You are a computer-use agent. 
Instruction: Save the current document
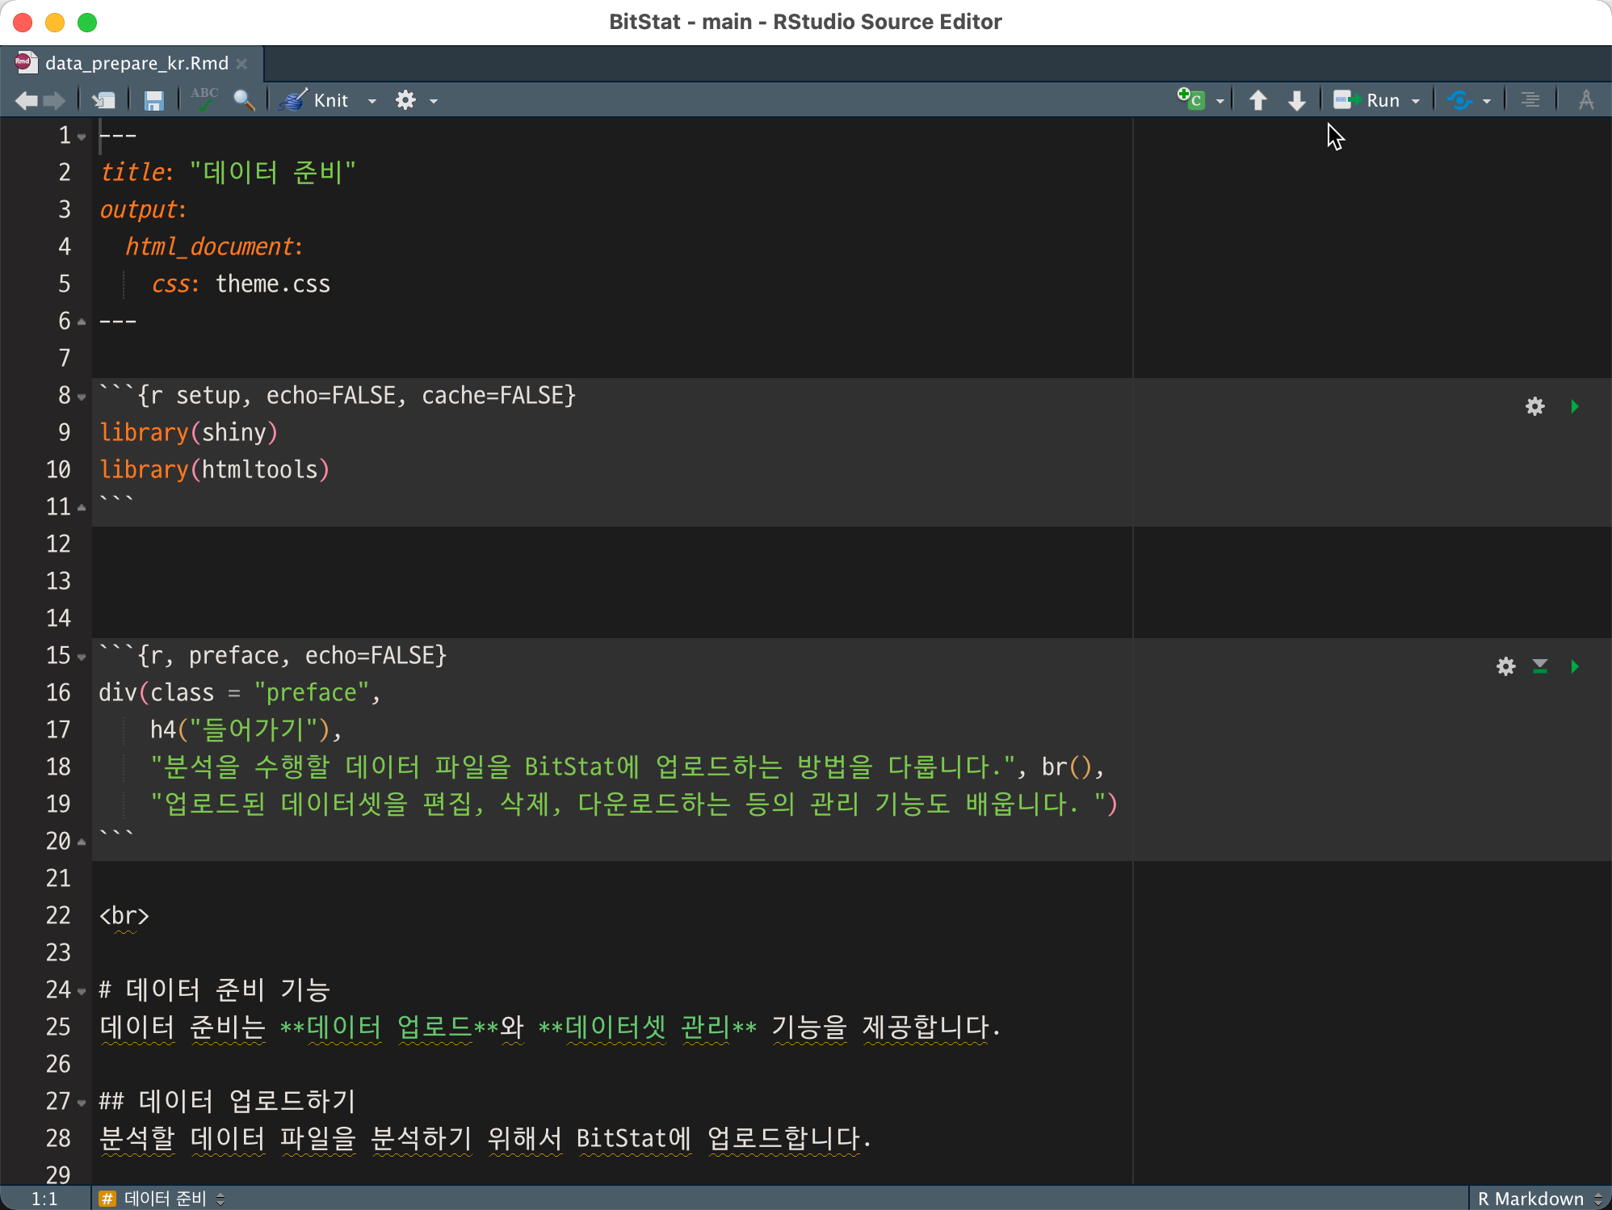(153, 100)
